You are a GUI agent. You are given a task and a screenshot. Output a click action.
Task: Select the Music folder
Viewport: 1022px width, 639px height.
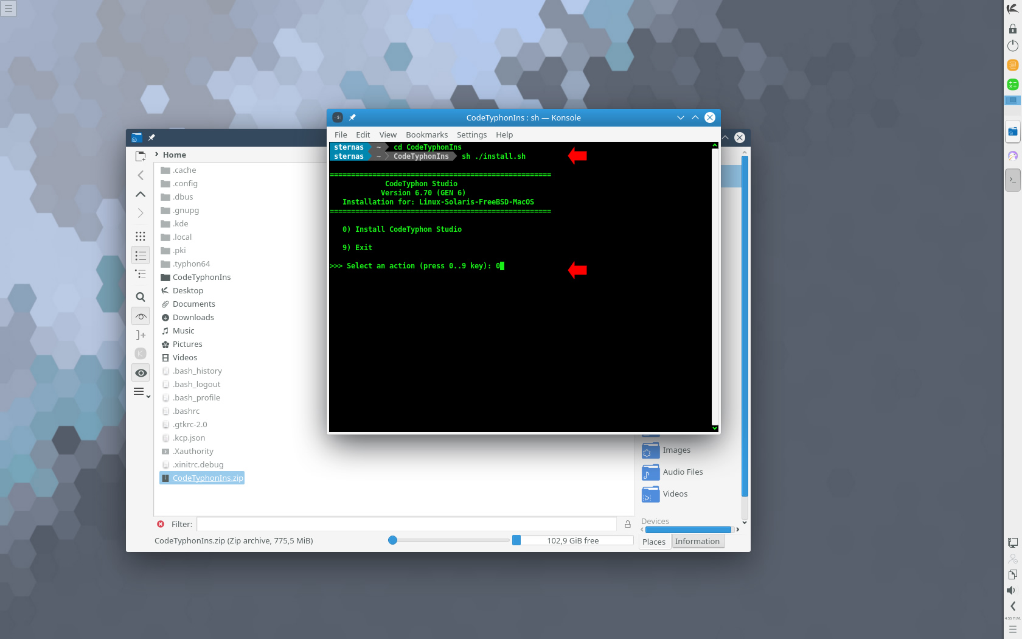(x=177, y=331)
